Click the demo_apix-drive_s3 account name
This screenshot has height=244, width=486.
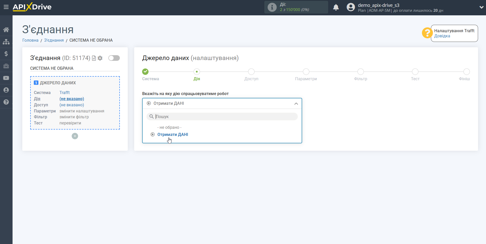[x=378, y=5]
